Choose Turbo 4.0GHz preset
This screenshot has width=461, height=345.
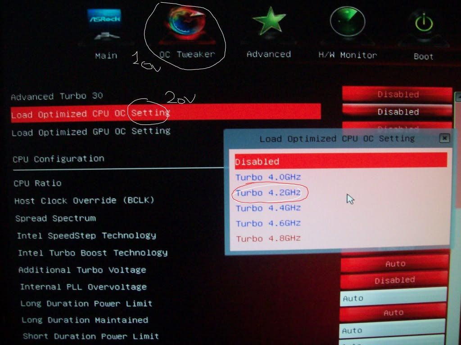(268, 177)
